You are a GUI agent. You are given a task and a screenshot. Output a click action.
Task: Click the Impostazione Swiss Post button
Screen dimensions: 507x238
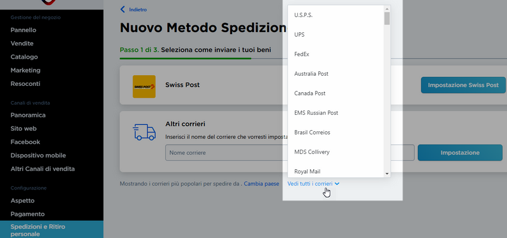coord(463,85)
